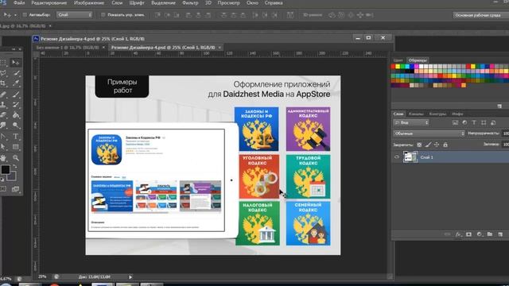Image resolution: width=509 pixels, height=286 pixels.
Task: Click the zoom percentage field in status bar
Action: [x=42, y=277]
